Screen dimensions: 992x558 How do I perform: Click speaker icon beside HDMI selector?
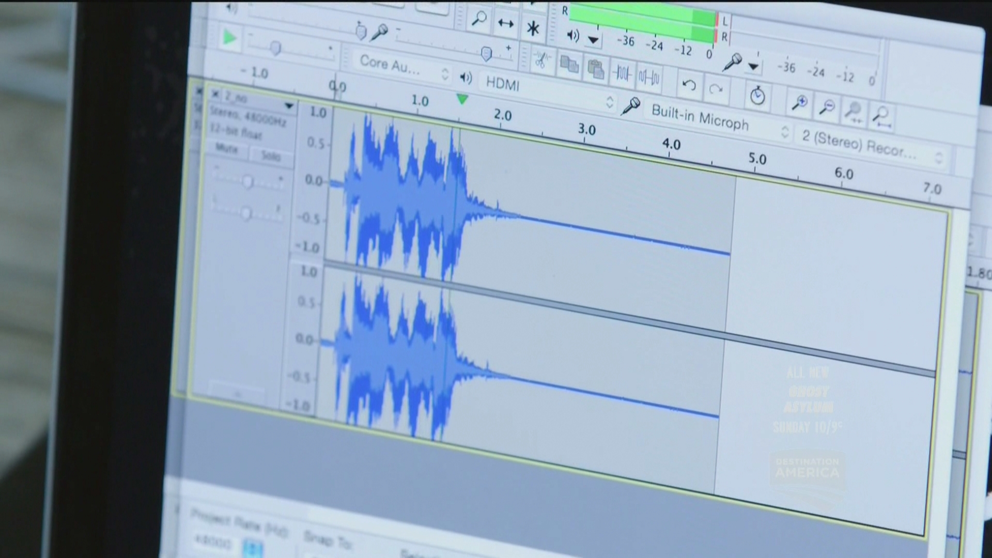[466, 78]
